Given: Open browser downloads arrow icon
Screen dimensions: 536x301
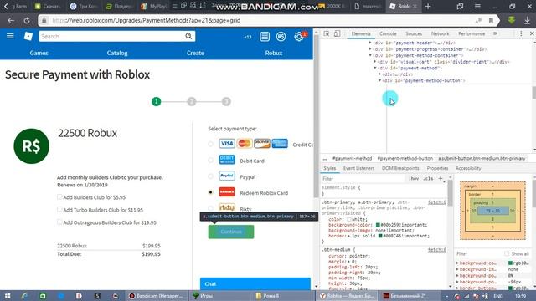Looking at the screenshot, I should (527, 20).
